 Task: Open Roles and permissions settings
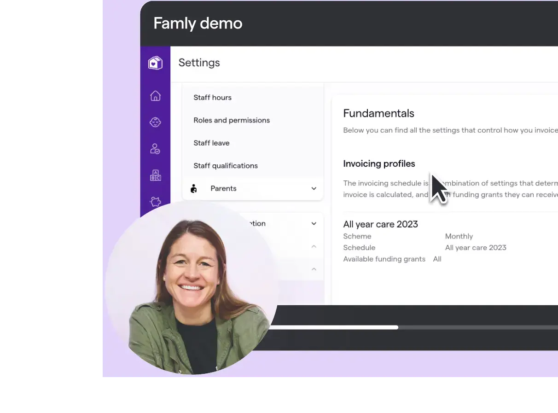pos(232,120)
